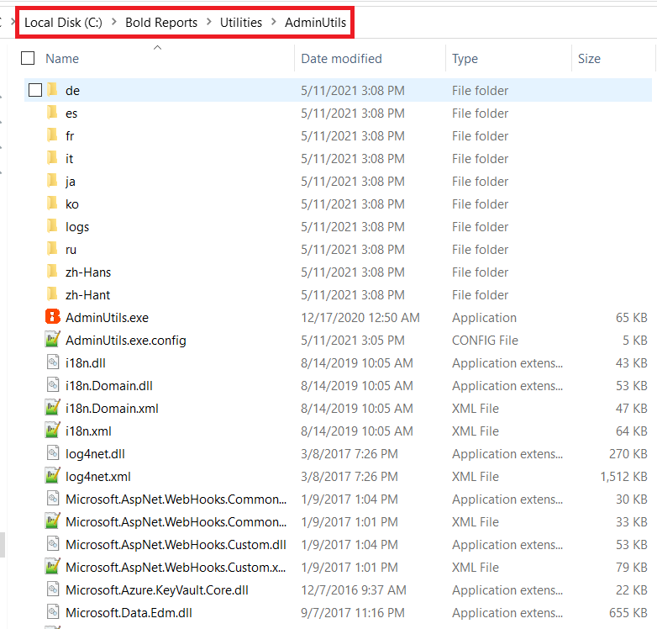Click the i18n.Domain.dll file icon
Viewport: 657px width, 629px height.
[53, 384]
